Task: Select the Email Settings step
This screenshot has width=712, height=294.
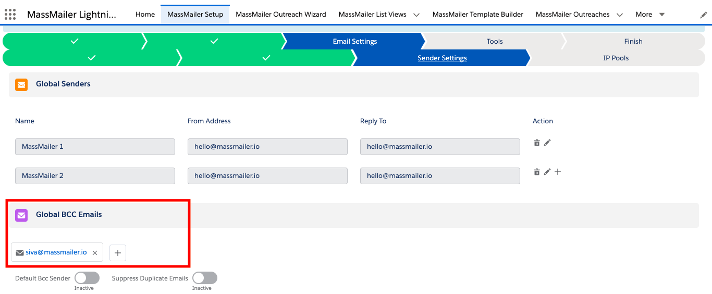Action: 355,41
